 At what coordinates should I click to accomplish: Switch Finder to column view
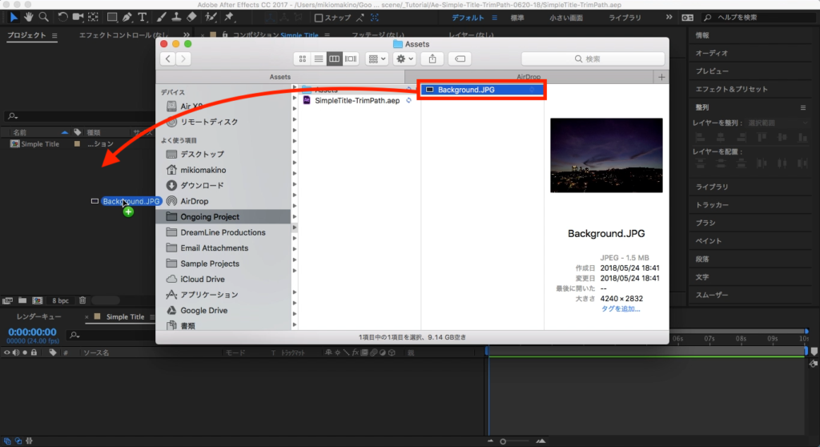(x=334, y=58)
